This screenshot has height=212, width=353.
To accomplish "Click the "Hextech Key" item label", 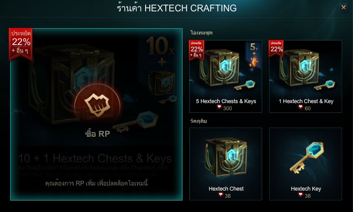I will (x=306, y=188).
